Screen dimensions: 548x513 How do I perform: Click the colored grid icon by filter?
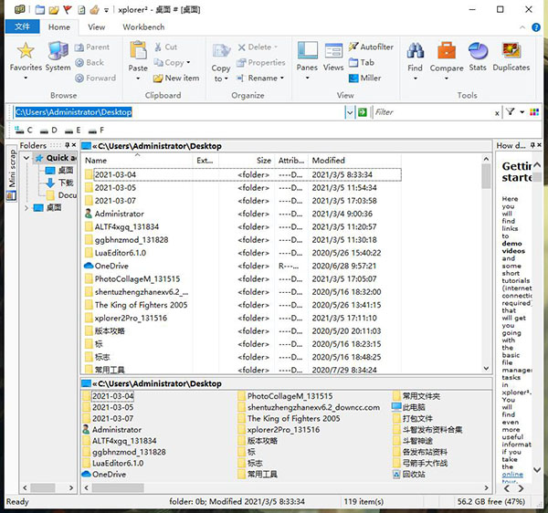(x=534, y=112)
